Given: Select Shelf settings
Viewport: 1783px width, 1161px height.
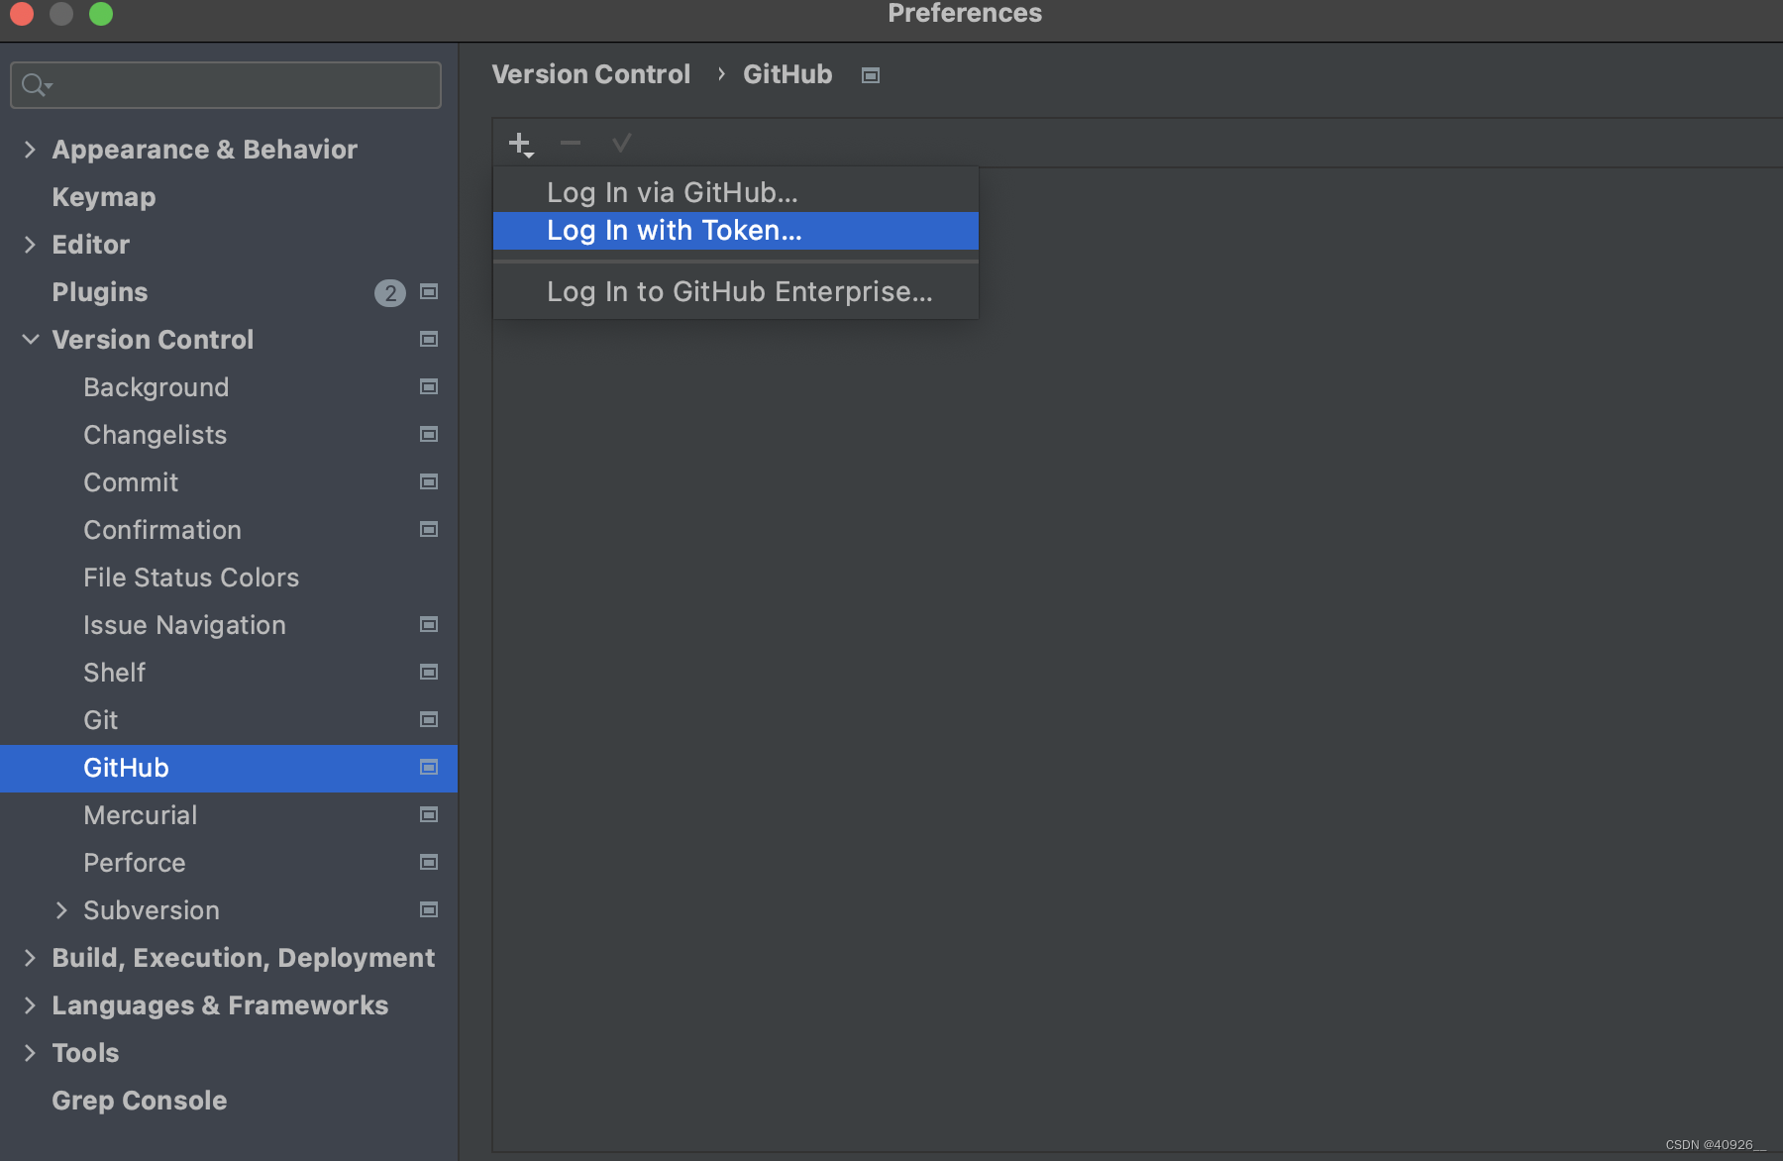Looking at the screenshot, I should pyautogui.click(x=115, y=673).
